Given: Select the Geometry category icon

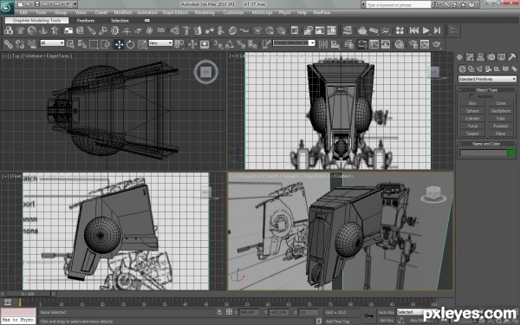Looking at the screenshot, I should click(462, 69).
